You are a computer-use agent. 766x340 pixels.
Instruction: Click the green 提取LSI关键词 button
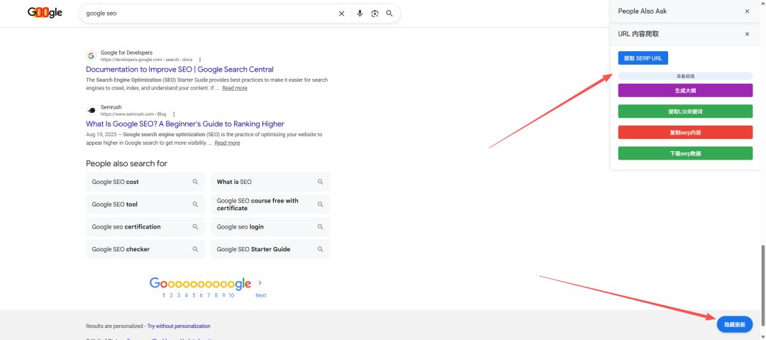685,111
